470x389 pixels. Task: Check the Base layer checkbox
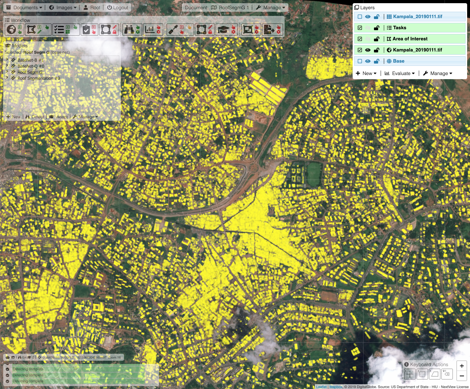pos(360,61)
